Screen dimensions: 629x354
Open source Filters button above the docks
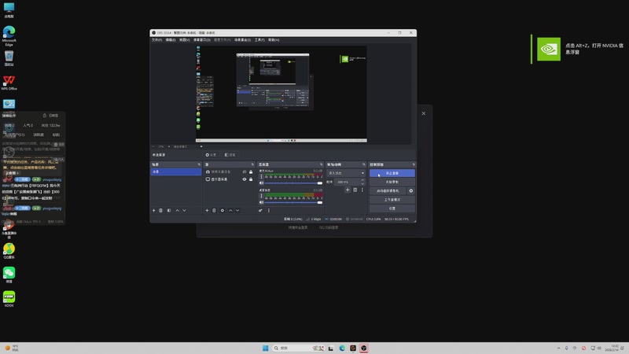[230, 154]
